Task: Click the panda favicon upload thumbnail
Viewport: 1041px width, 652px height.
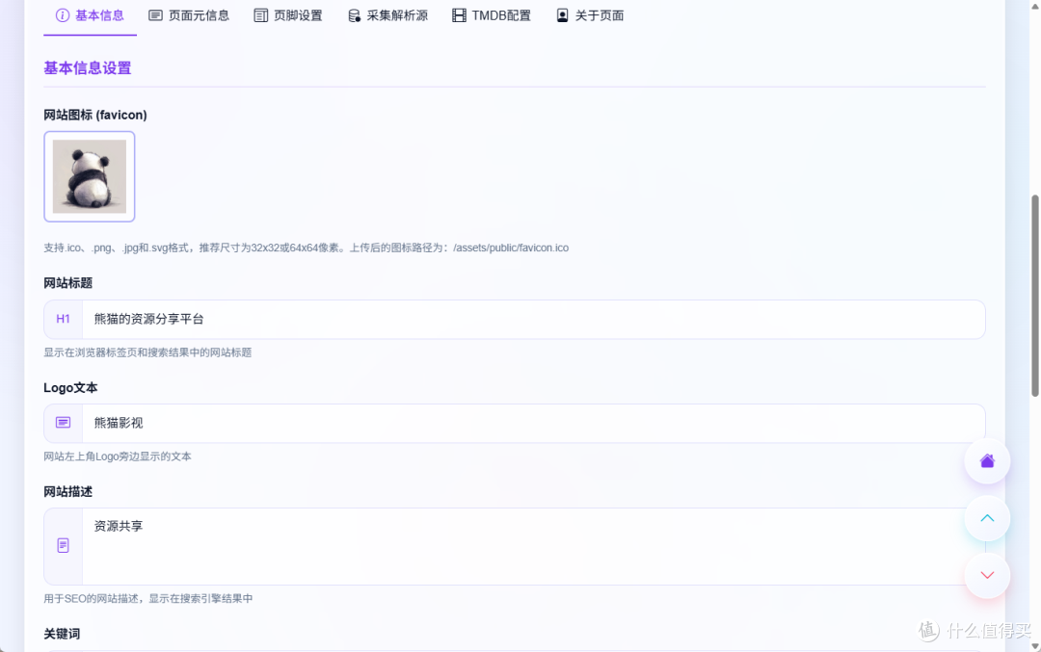Action: point(90,176)
